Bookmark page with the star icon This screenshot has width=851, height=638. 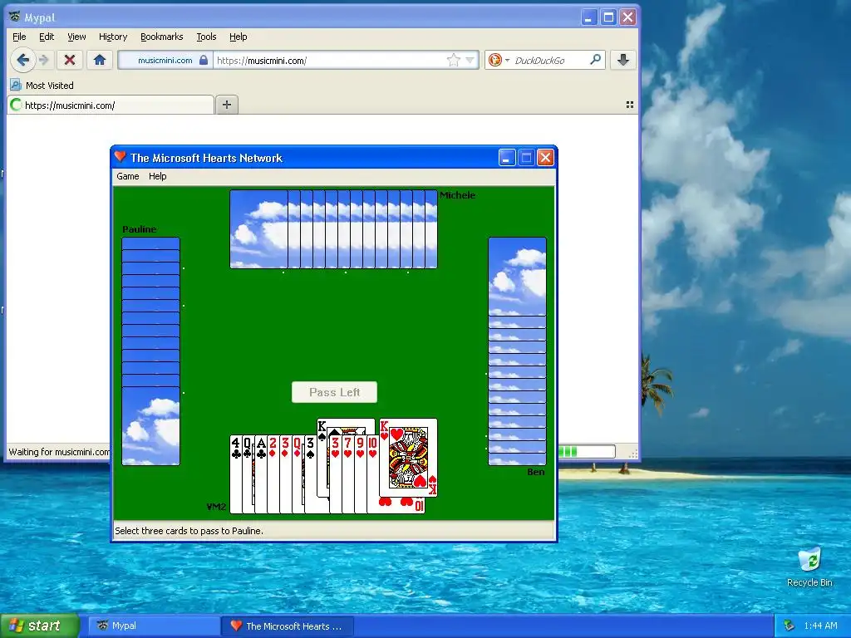(x=453, y=60)
